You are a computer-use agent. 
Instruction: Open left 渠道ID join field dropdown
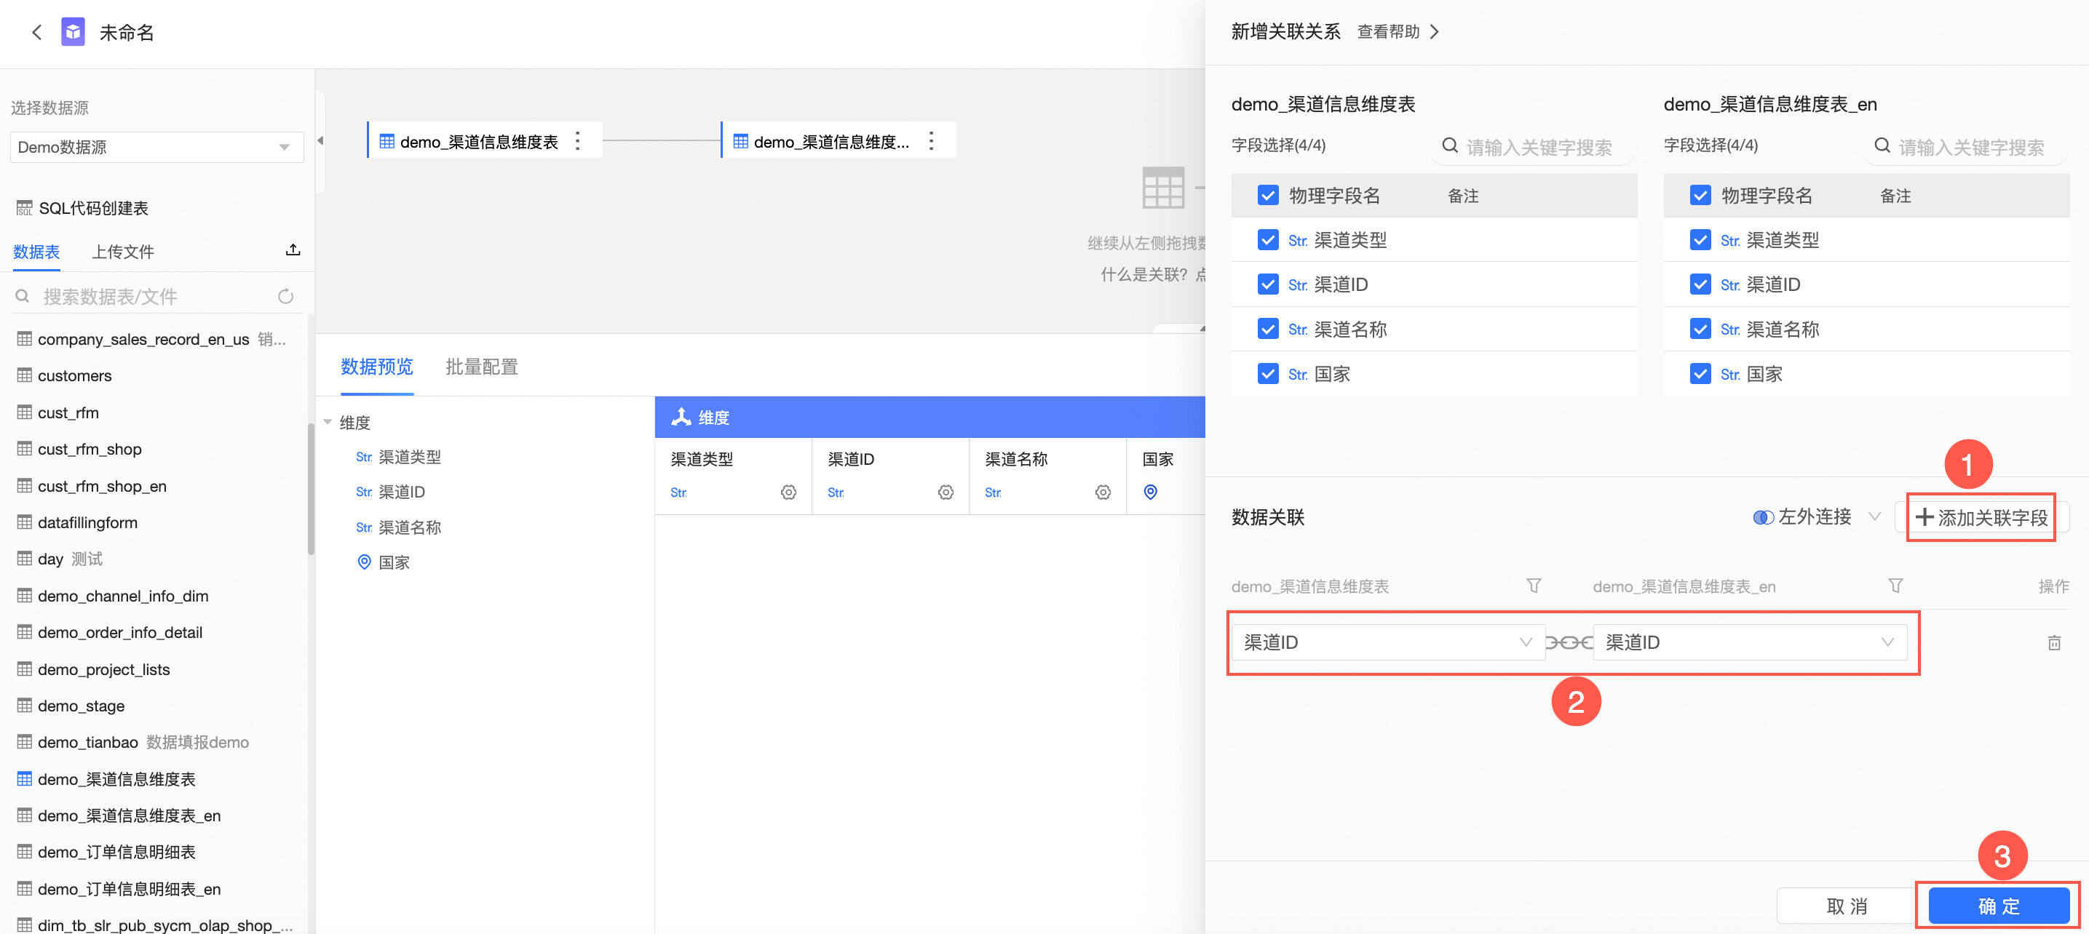point(1387,643)
